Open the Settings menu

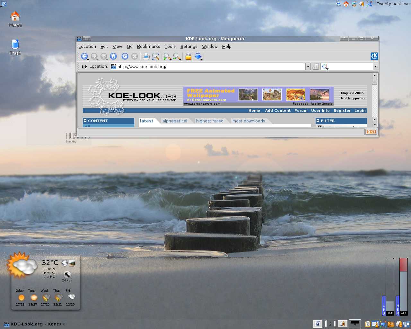(x=189, y=47)
